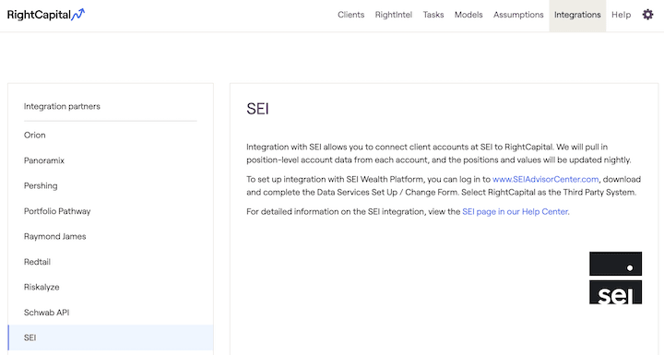
Task: Switch to Models in top navigation
Action: (468, 15)
